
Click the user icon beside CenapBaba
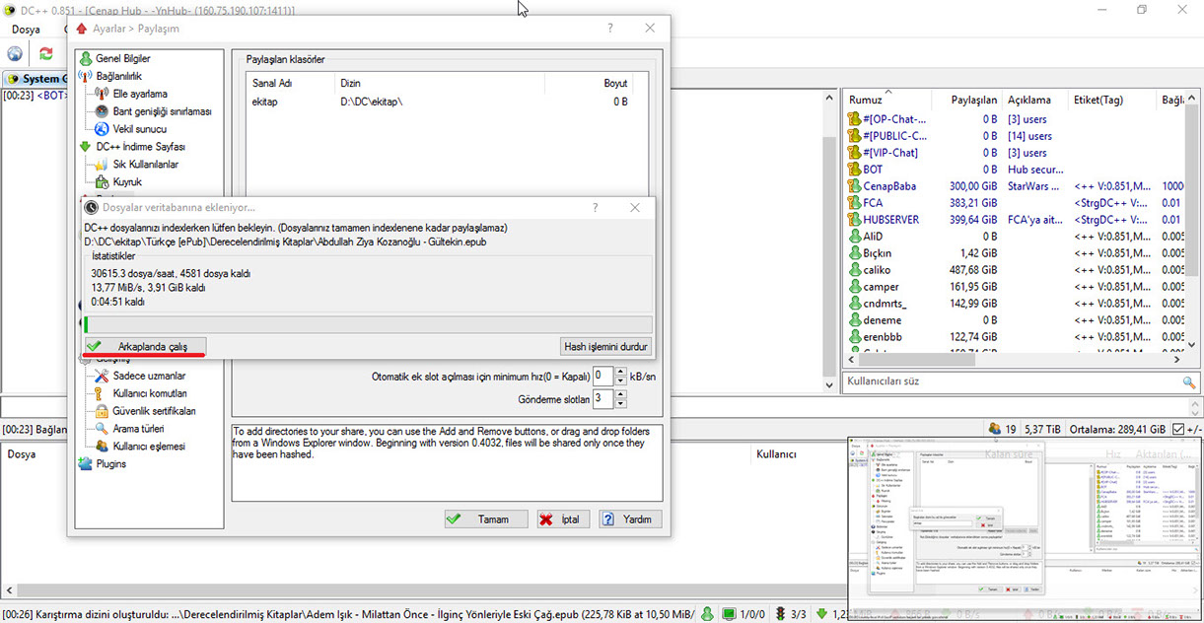click(x=854, y=186)
